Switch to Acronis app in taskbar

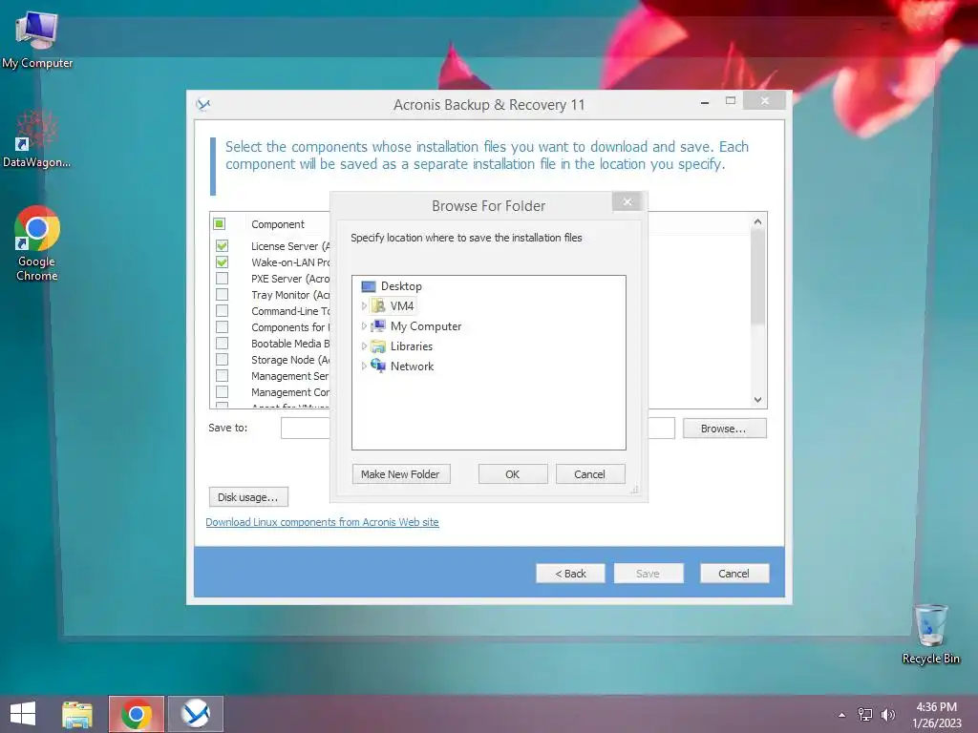[196, 714]
